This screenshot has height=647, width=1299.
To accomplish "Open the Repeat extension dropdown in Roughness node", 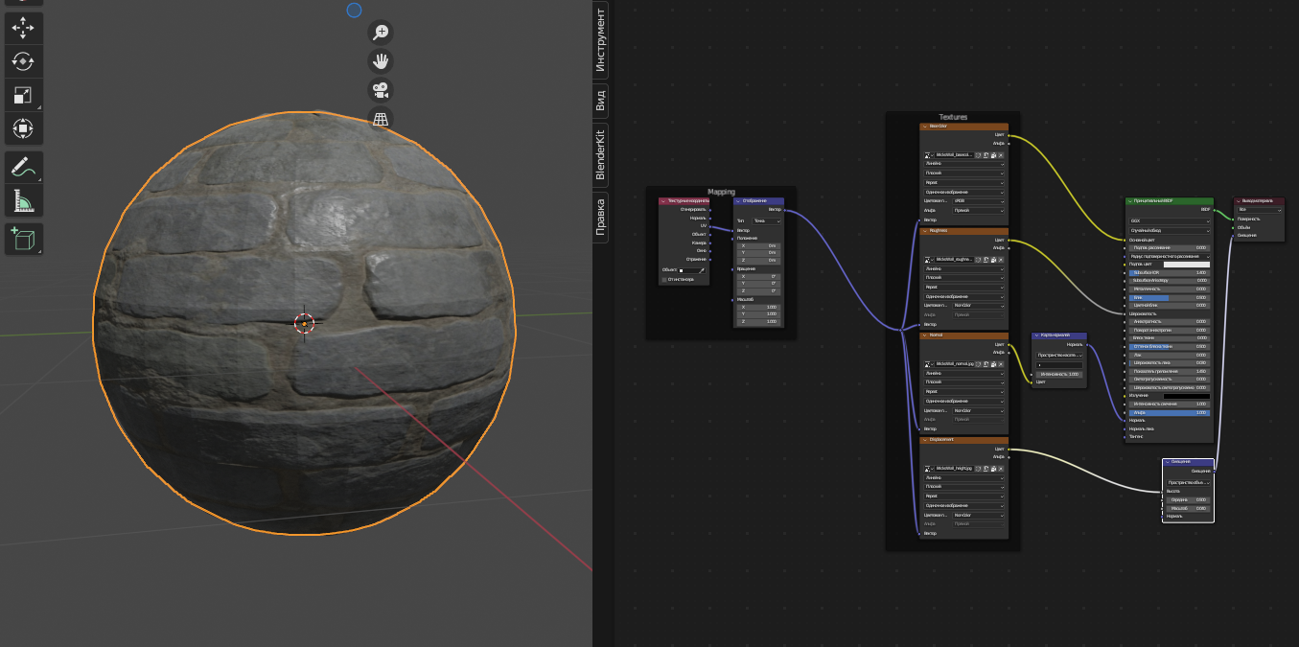I will coord(964,288).
